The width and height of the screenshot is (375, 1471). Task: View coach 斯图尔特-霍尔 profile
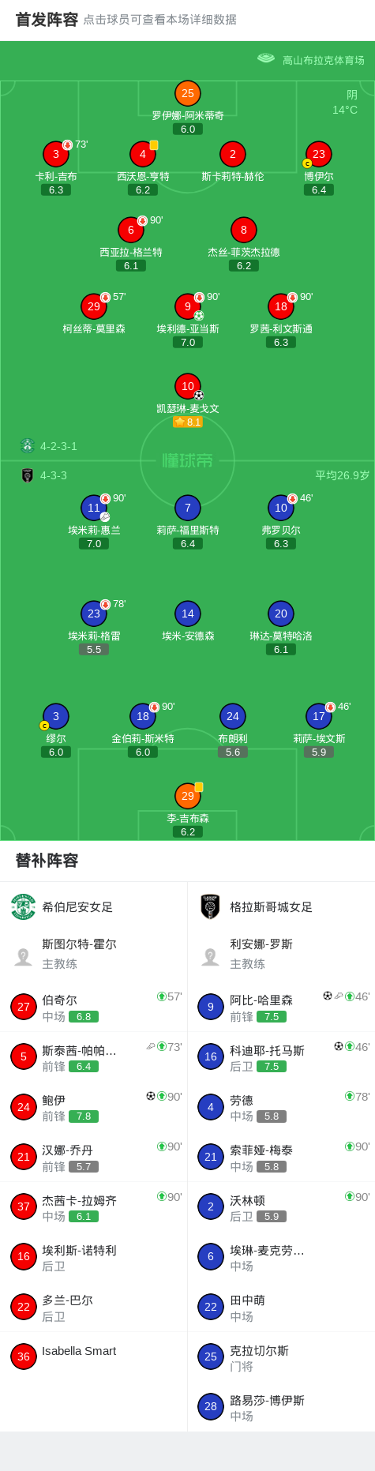(x=94, y=954)
